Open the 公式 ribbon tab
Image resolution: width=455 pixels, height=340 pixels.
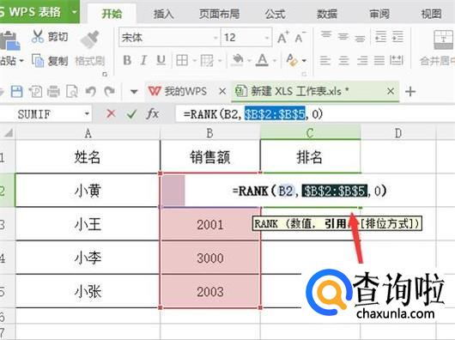point(275,14)
